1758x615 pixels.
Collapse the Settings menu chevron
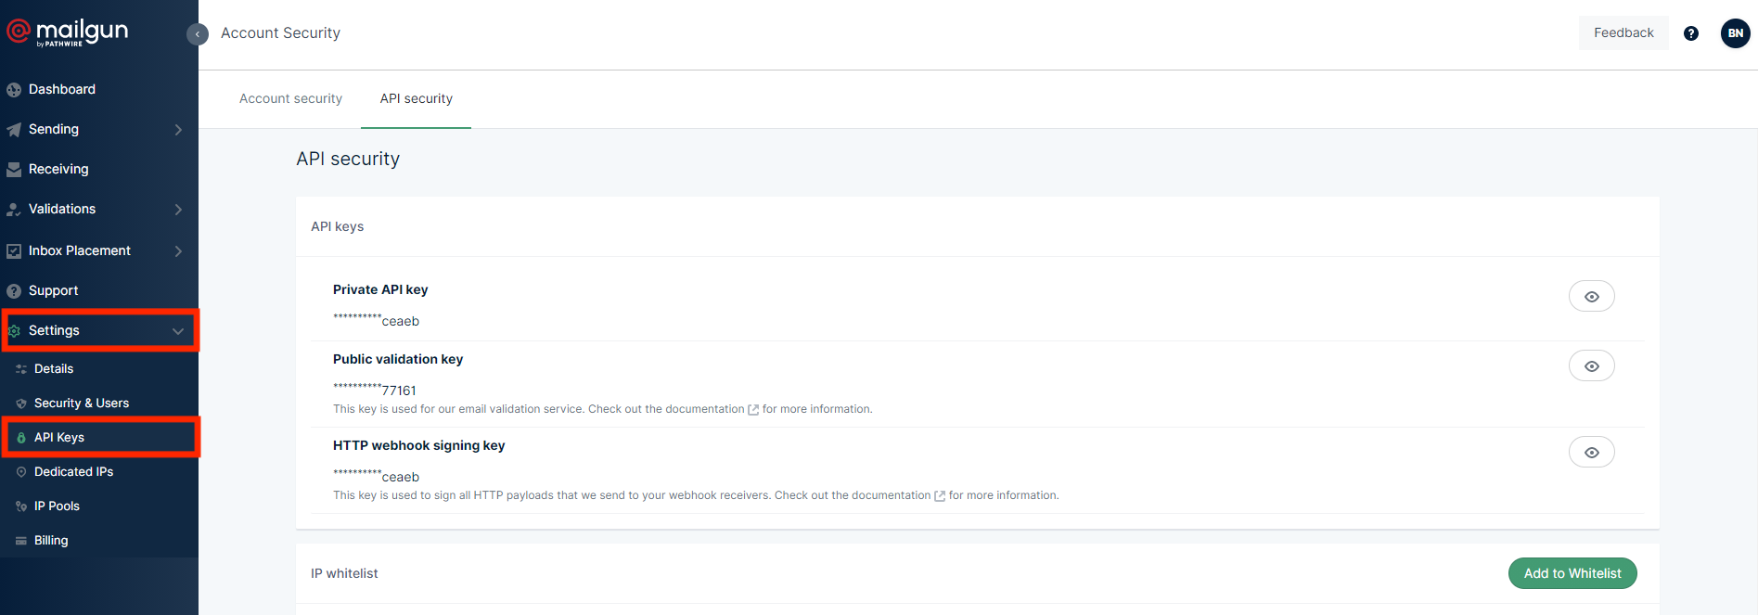click(178, 331)
